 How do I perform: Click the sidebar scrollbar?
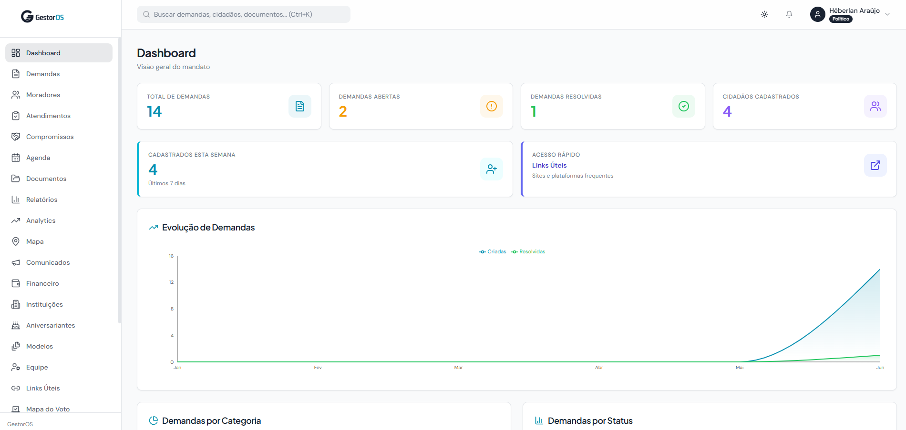click(x=120, y=181)
